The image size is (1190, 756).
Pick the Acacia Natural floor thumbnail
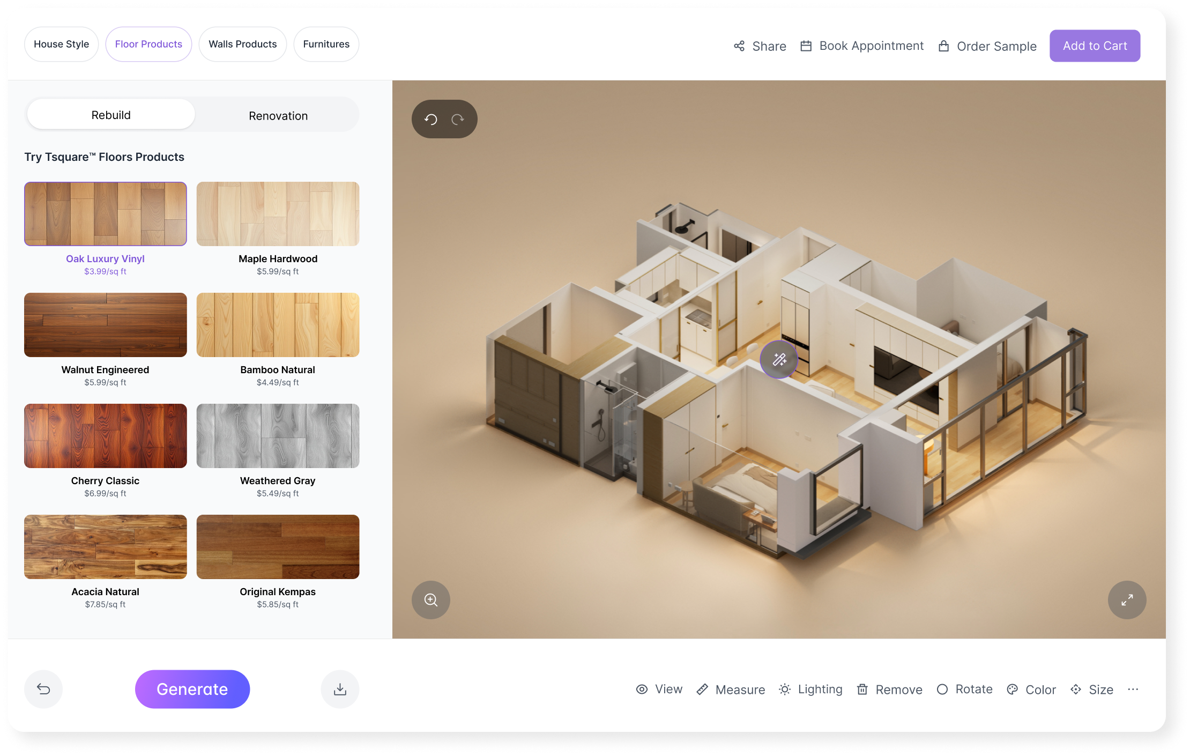(x=106, y=547)
